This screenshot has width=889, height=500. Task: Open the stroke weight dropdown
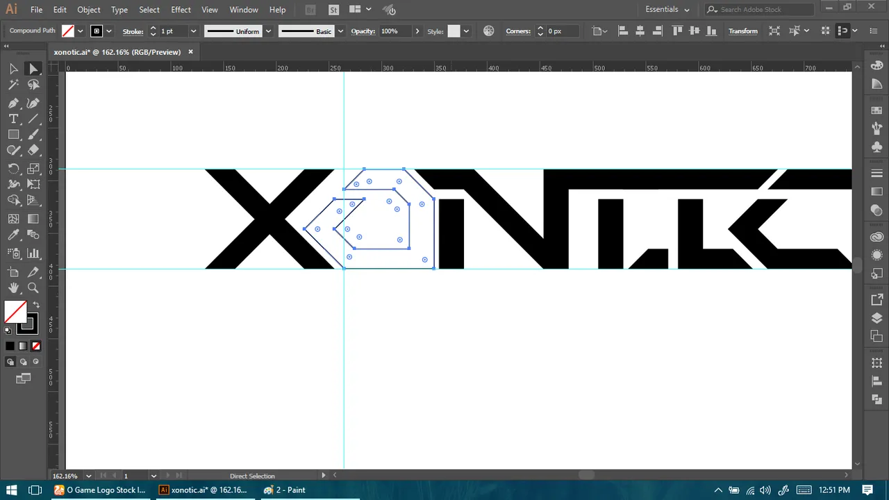tap(193, 31)
